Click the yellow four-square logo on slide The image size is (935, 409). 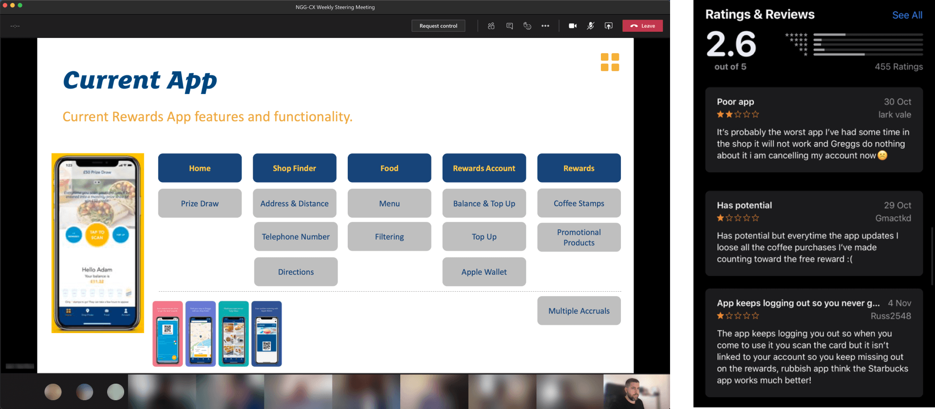pyautogui.click(x=610, y=62)
